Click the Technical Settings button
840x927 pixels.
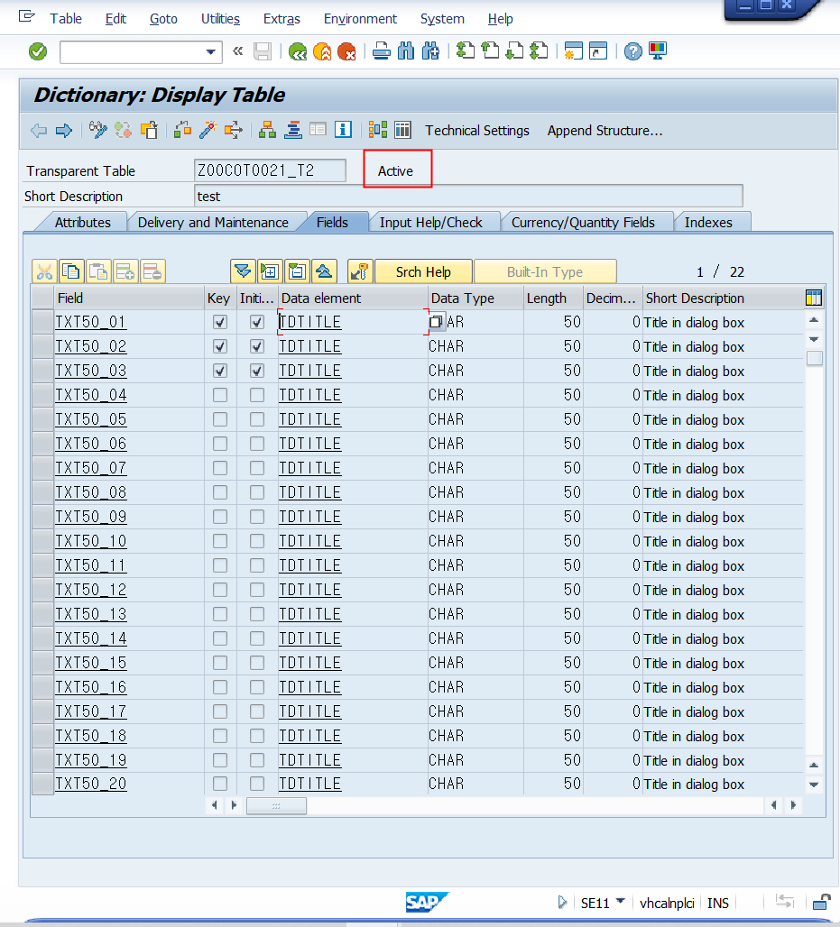pos(477,131)
